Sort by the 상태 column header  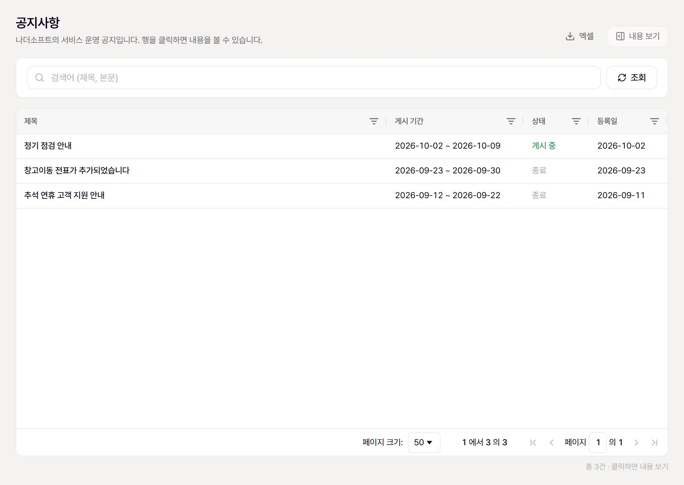538,121
